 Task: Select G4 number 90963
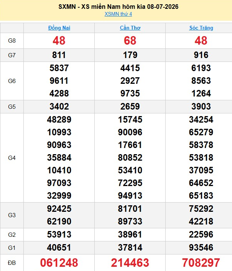coord(59,145)
